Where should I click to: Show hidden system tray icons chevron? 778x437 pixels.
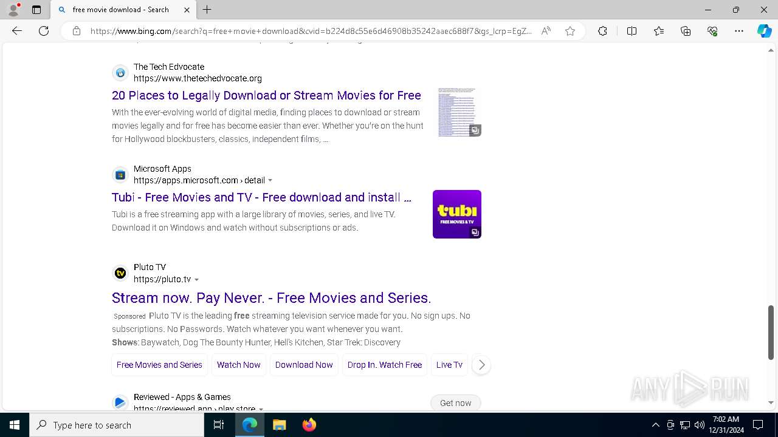tap(655, 425)
